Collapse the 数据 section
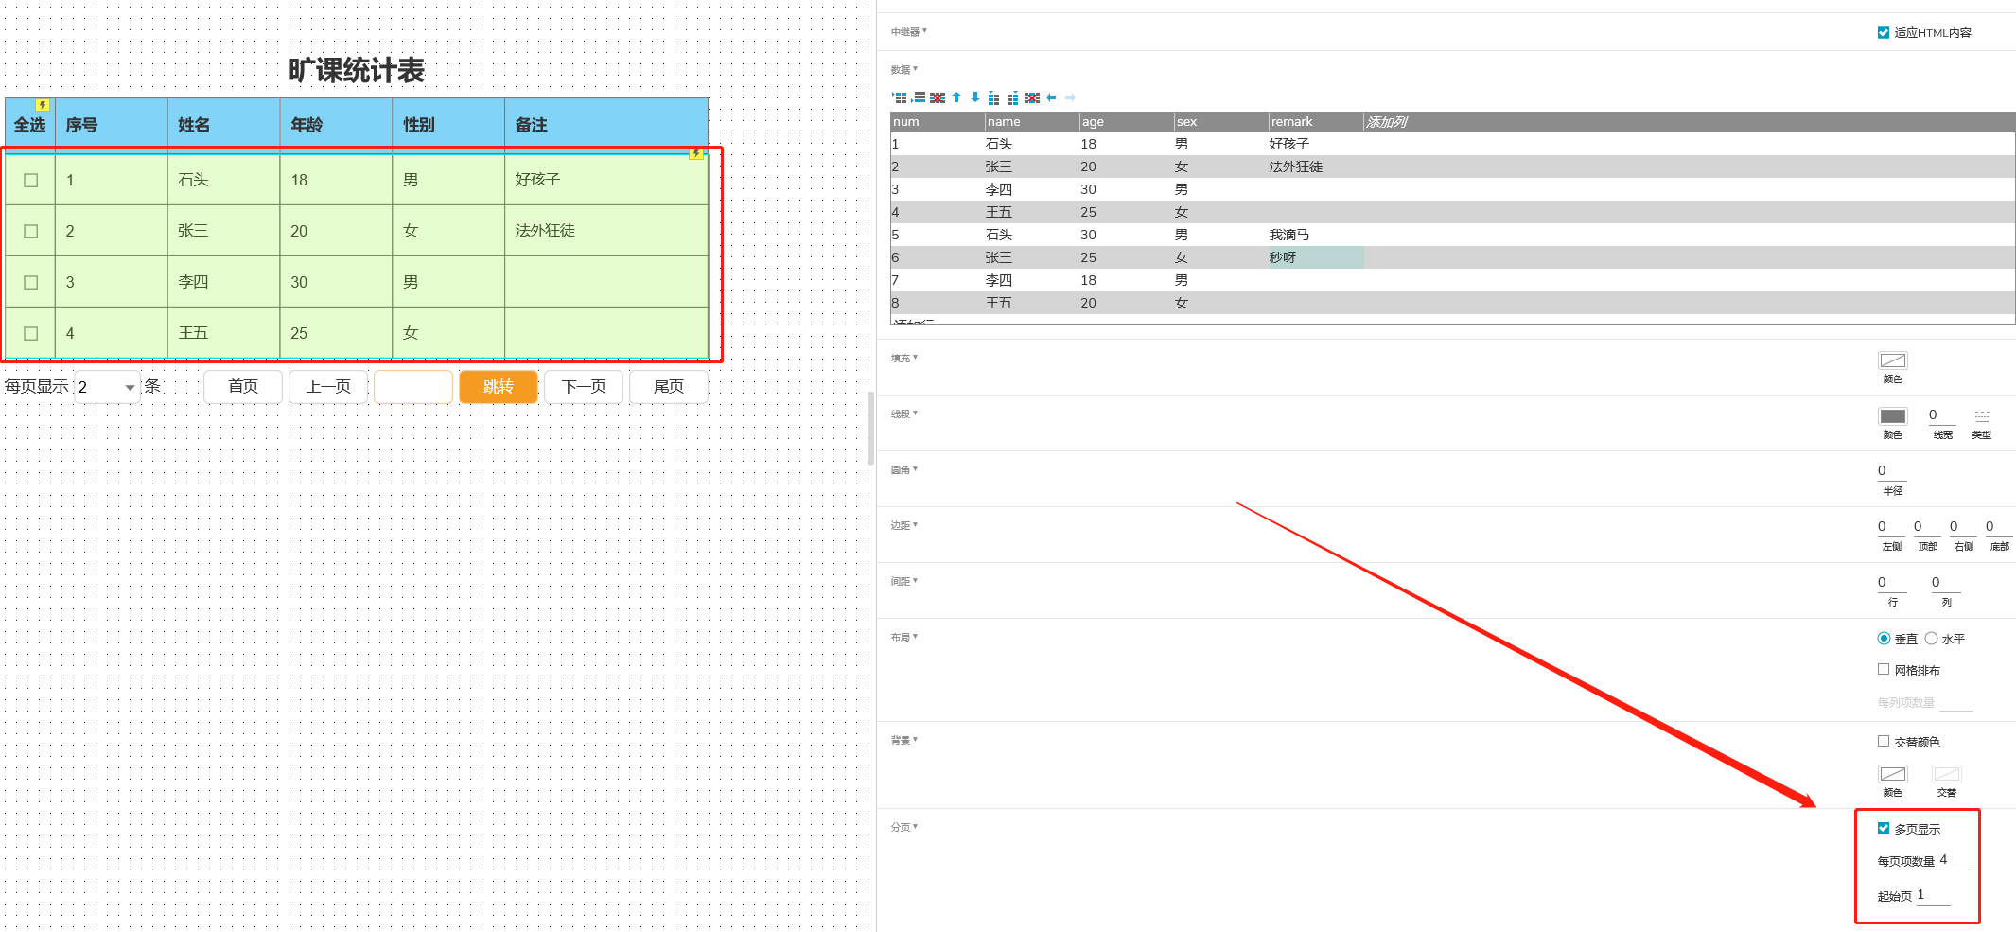The width and height of the screenshot is (2016, 932). [x=903, y=69]
